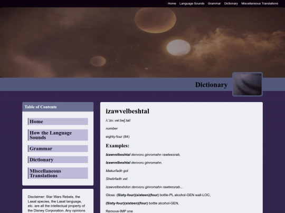This screenshot has width=285, height=213.
Task: Click the izawvelbeshtal entry heading
Action: click(127, 111)
